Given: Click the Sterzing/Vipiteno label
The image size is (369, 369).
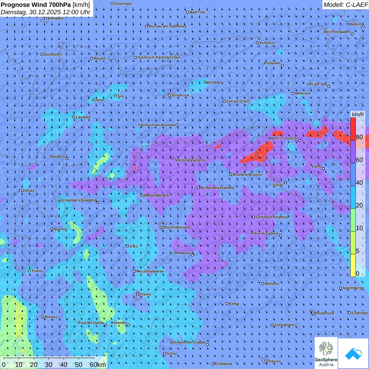Looking at the screenshot, I should click(190, 160).
